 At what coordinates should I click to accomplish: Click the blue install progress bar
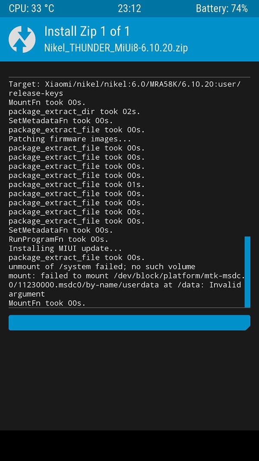click(129, 323)
